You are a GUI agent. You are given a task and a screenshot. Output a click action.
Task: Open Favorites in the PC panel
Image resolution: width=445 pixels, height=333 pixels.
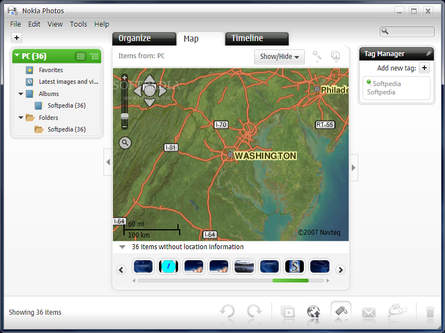pos(51,70)
